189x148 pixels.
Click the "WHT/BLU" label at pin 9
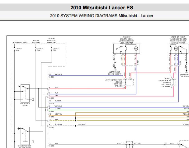[58, 106]
